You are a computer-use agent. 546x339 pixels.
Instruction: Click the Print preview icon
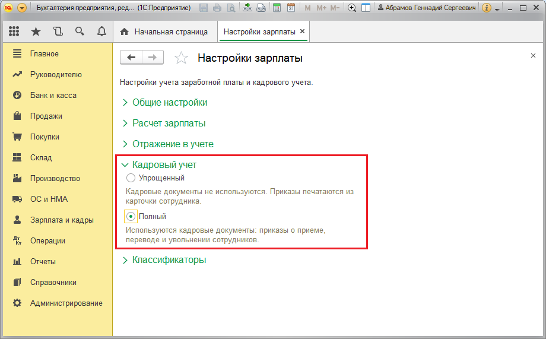point(231,8)
